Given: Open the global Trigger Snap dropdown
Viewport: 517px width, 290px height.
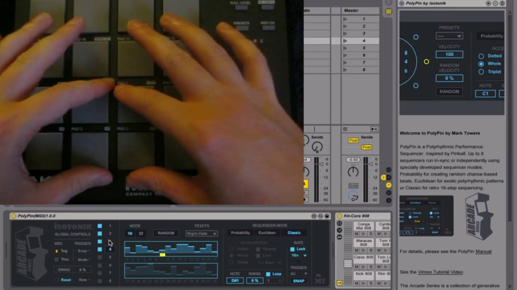Looking at the screenshot, I should 84,251.
